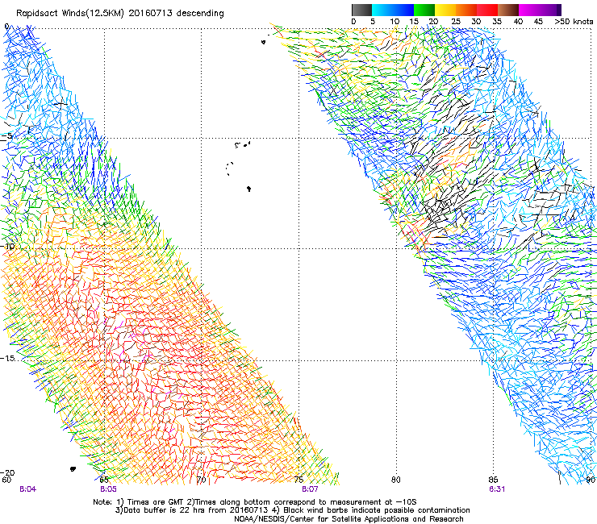The image size is (597, 524).
Task: Click the purple '8:05' time label
Action: [x=108, y=489]
